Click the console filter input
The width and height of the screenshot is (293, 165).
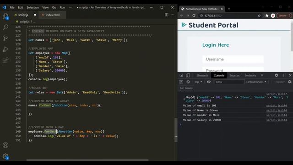point(229,82)
